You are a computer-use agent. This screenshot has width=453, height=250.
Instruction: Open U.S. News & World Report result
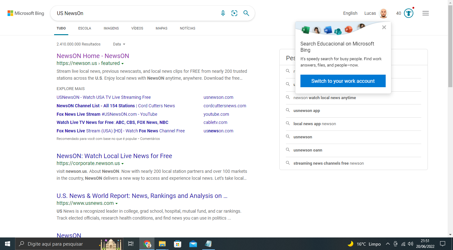tap(142, 196)
